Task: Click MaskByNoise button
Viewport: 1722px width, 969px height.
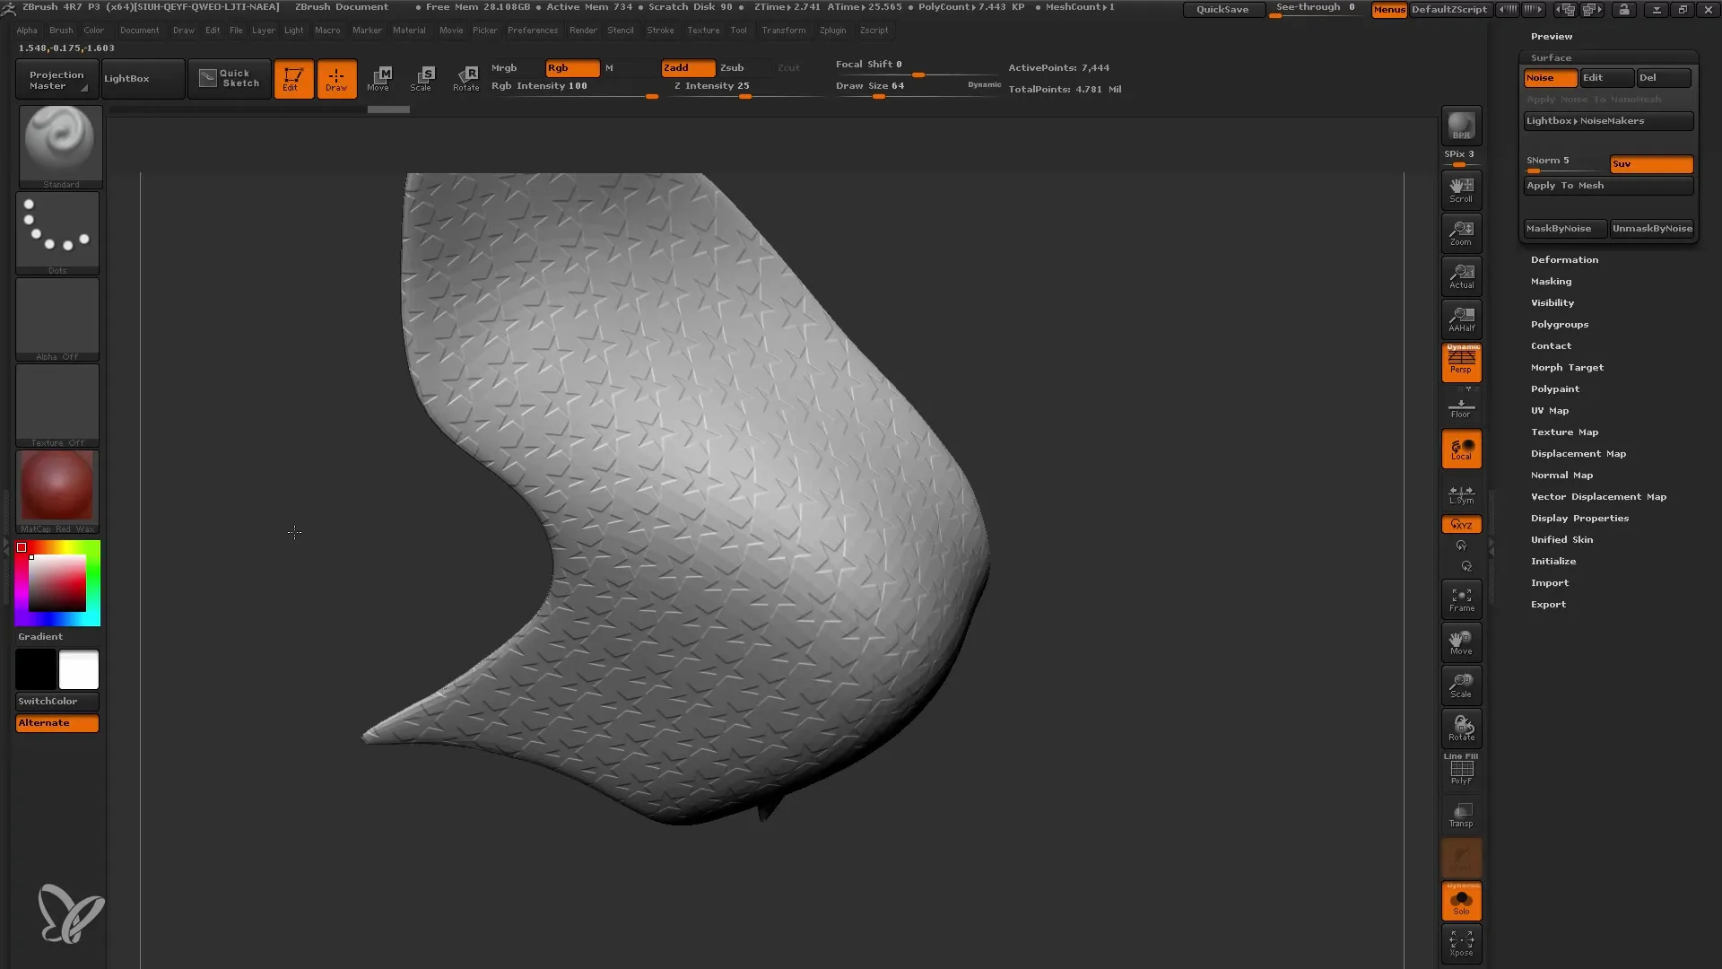Action: (1565, 229)
